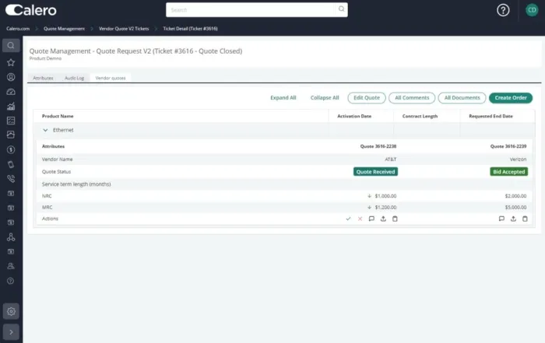Image resolution: width=545 pixels, height=343 pixels.
Task: Go to Vendor Quote V2 Tickets breadcrumb
Action: [124, 29]
